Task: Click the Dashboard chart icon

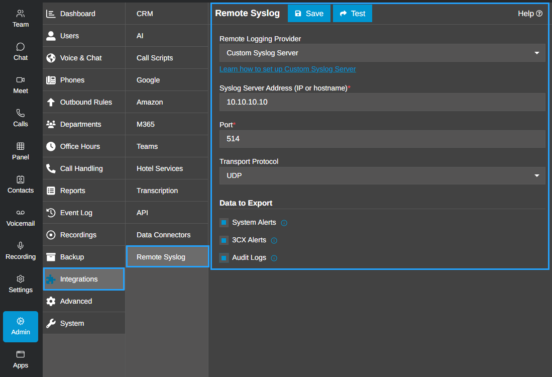Action: click(x=51, y=14)
